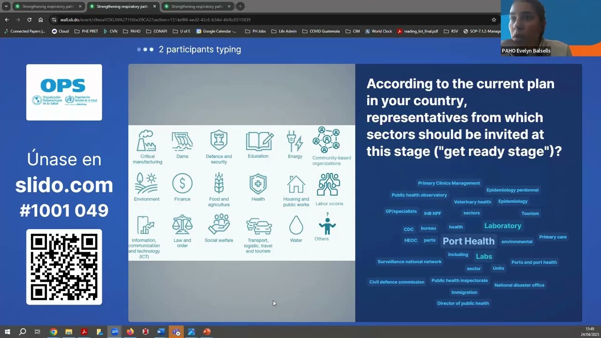Screen dimensions: 601x338
Task: Reload the Slido wall page
Action: (29, 20)
